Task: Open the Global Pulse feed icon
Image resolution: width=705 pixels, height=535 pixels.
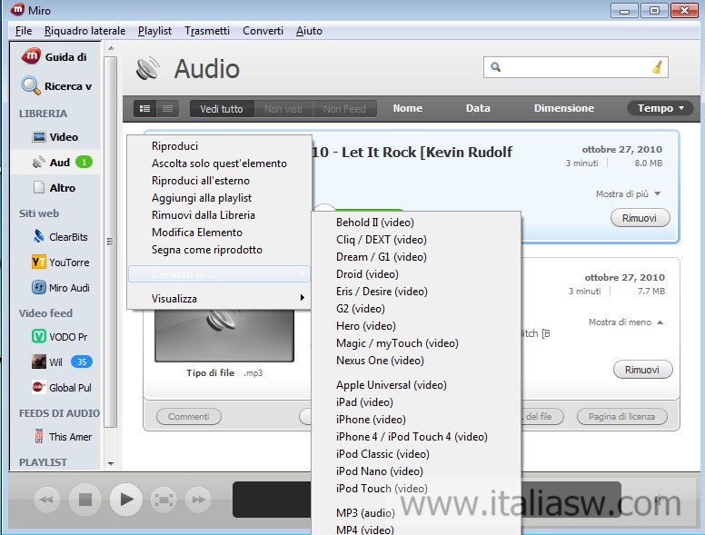Action: click(39, 387)
